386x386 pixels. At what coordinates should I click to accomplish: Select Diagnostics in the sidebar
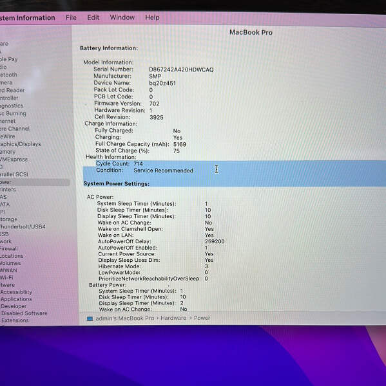coord(12,106)
